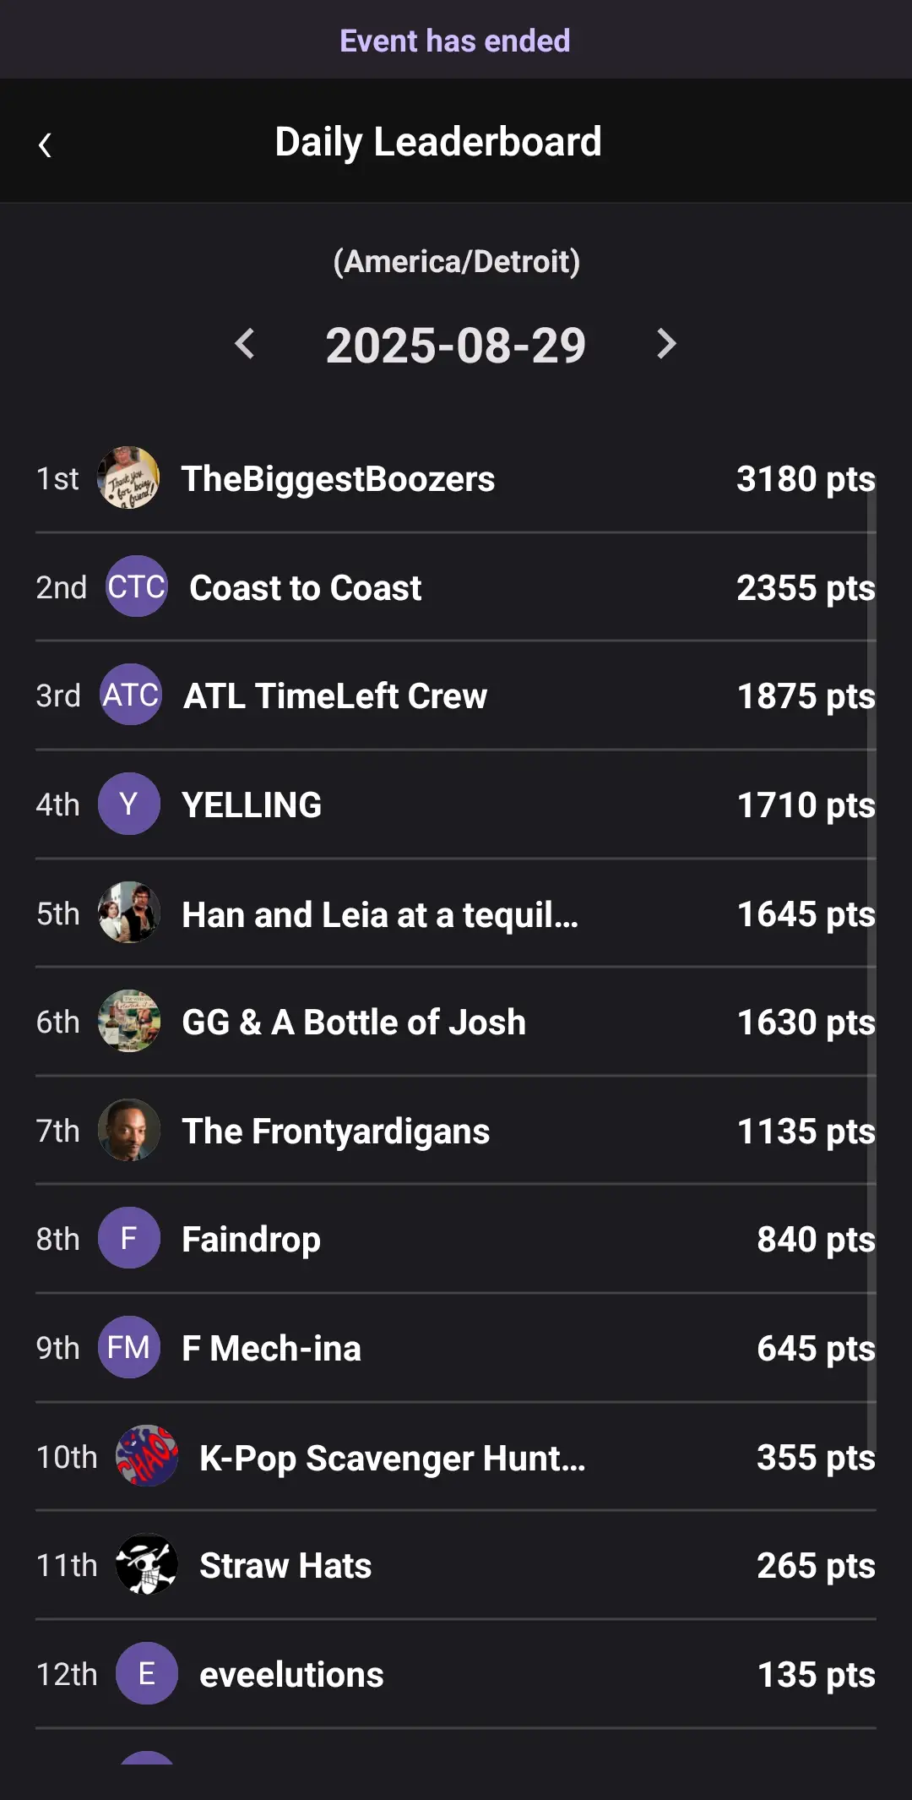Screen dimensions: 912x1800
Task: Tap the back arrow in the header
Action: 46,145
